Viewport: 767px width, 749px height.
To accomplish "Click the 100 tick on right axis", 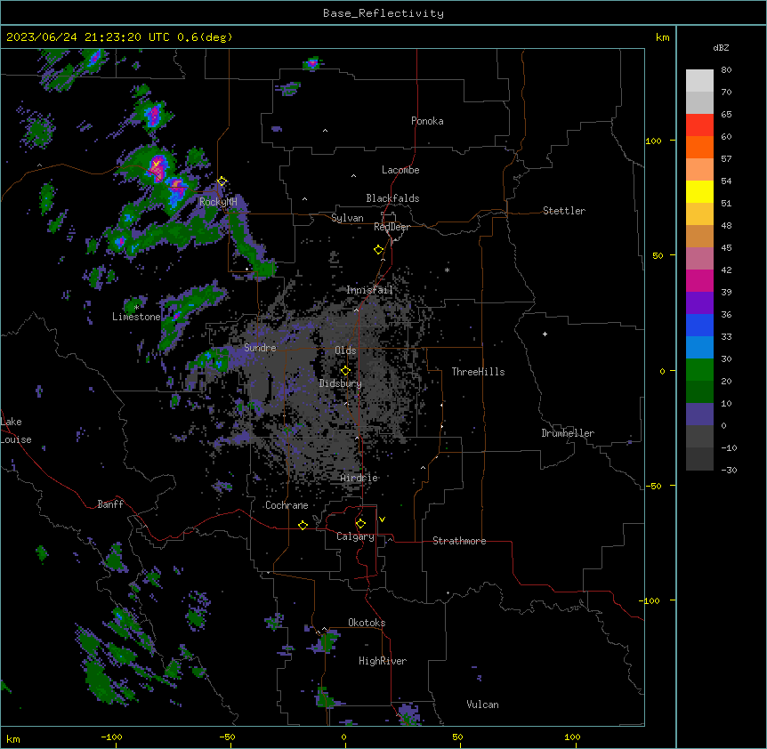I will [653, 141].
